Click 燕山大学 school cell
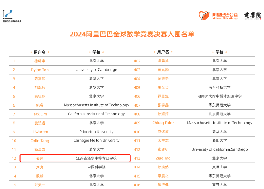264x189 pixels. tap(219, 141)
